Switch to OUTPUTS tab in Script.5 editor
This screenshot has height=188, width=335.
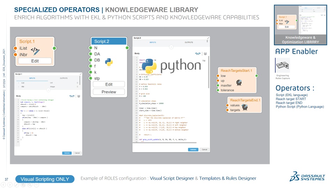[x=189, y=42]
